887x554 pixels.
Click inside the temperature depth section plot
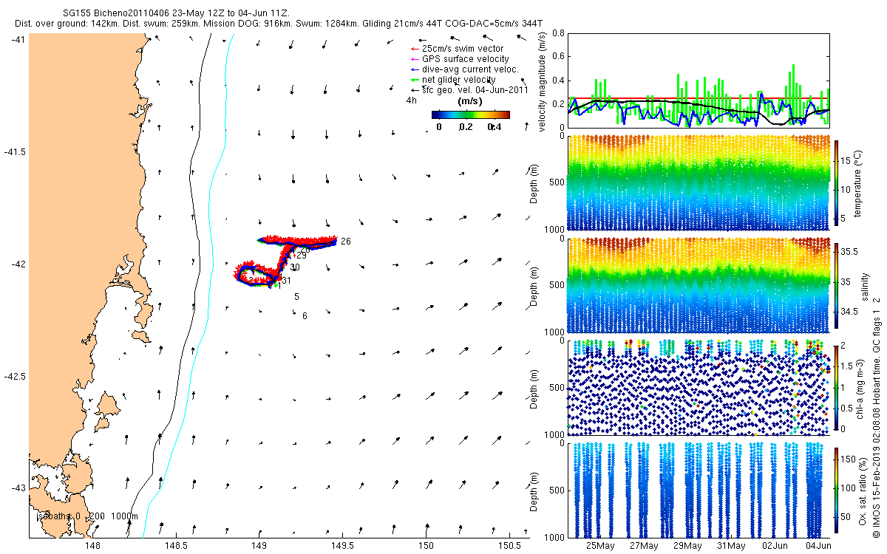click(699, 183)
